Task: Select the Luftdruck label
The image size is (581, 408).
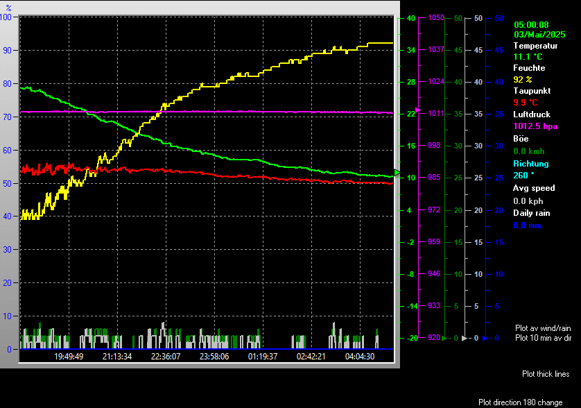Action: pyautogui.click(x=532, y=114)
